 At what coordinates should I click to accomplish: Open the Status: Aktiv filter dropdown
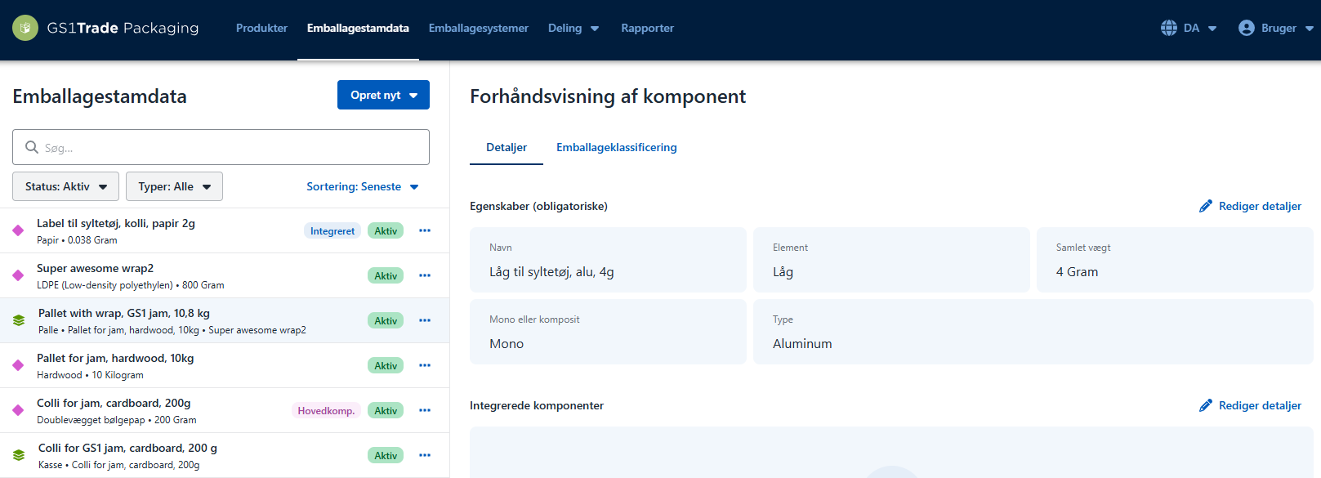65,186
